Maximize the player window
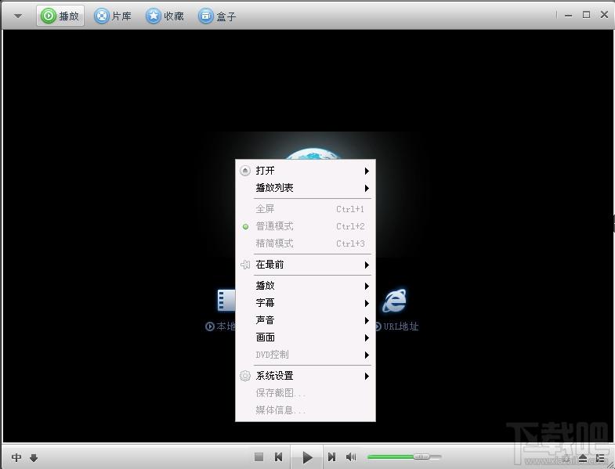The height and width of the screenshot is (469, 615). tap(586, 15)
